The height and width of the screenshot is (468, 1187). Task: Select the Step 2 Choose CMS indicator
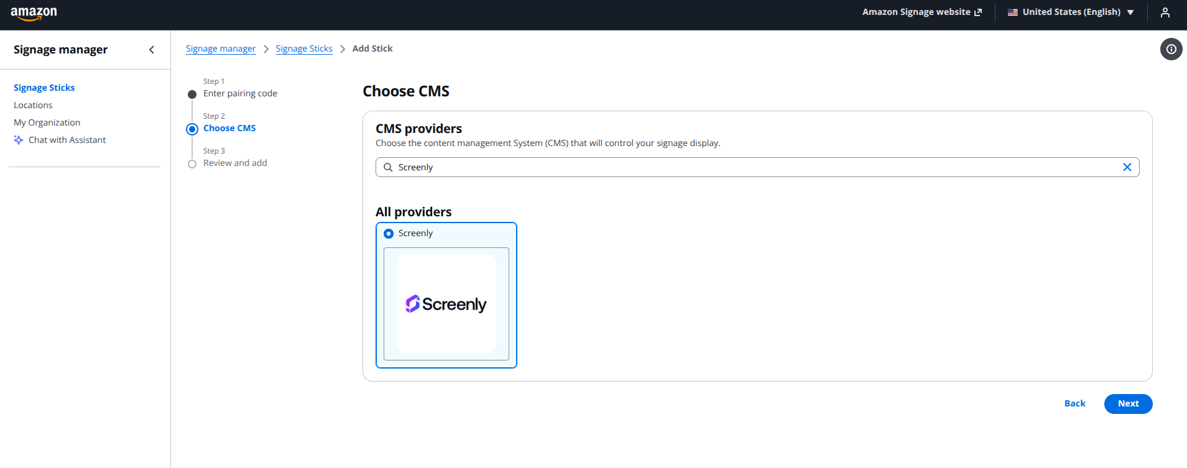192,129
